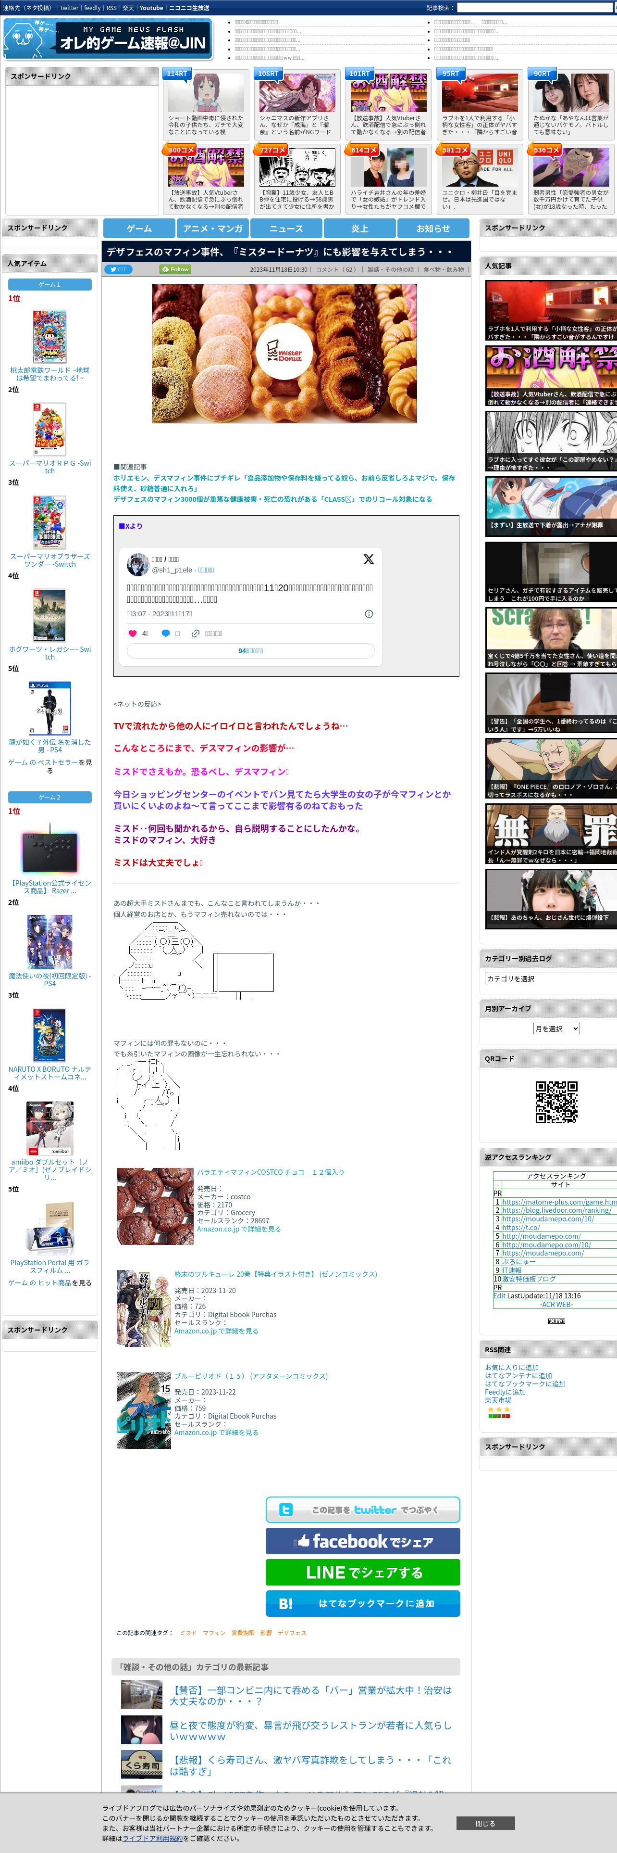
Task: Click the blue Twitter tweet button under the title
Action: coord(118,269)
